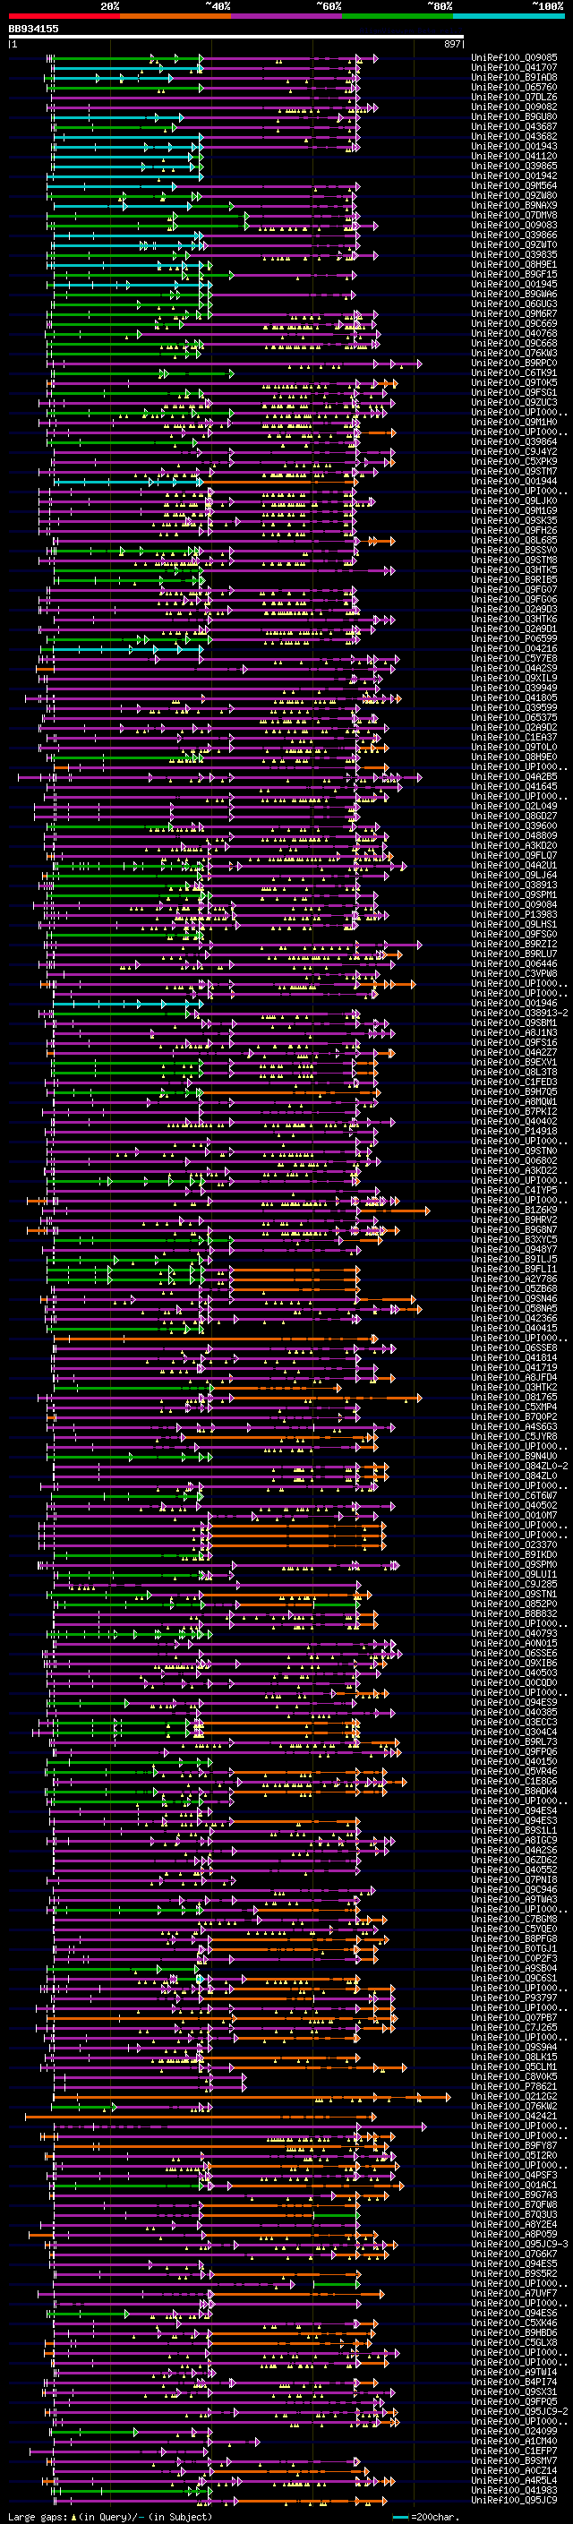
Task: Select hit label UniRef100_A4R5L4
Action: (x=514, y=2480)
